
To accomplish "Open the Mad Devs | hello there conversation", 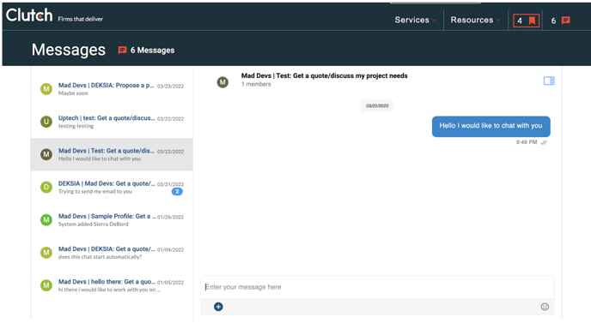I will click(x=112, y=285).
